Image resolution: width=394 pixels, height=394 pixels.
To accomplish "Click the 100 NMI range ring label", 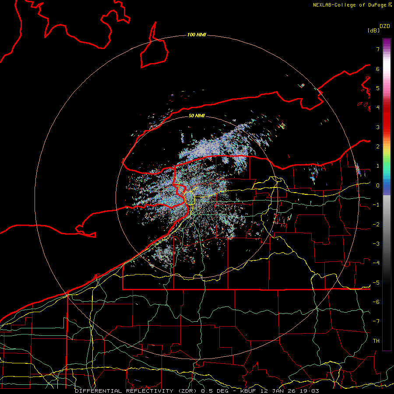I will click(x=197, y=35).
